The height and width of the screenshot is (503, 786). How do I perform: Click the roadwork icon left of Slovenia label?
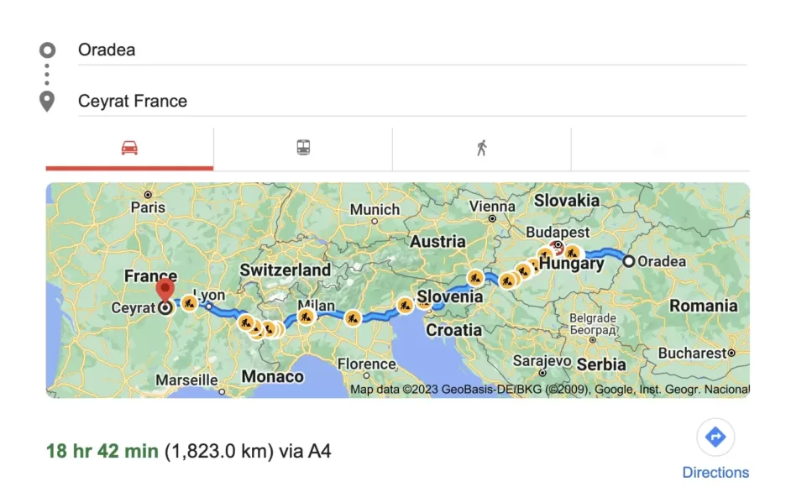406,305
